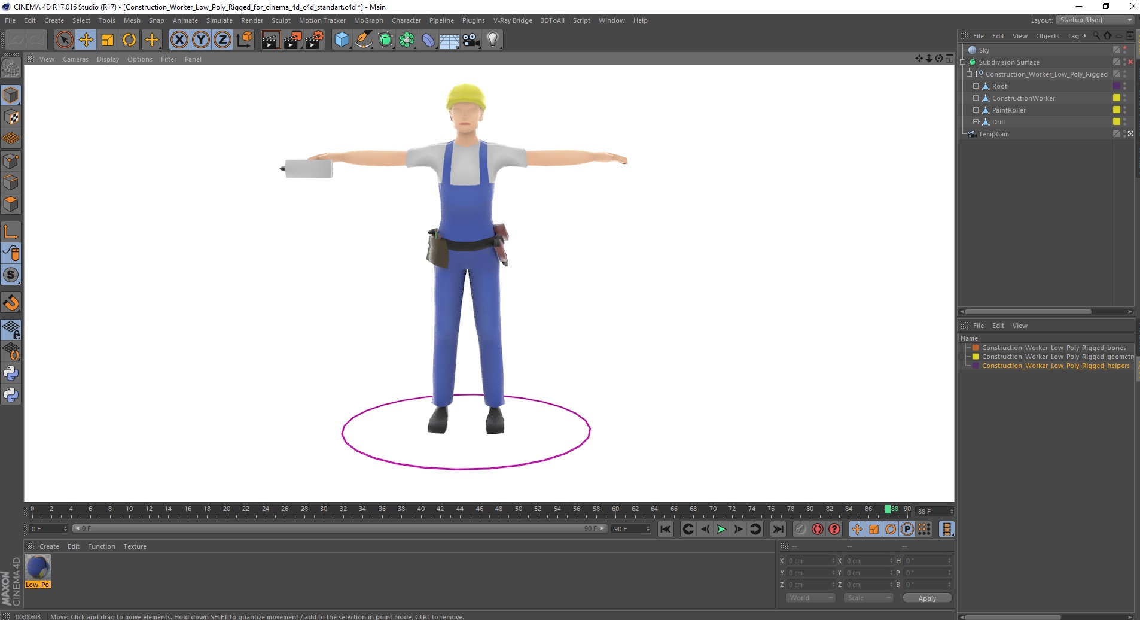Open Edit Render Settings
Screen dimensions: 1140x620
(315, 40)
